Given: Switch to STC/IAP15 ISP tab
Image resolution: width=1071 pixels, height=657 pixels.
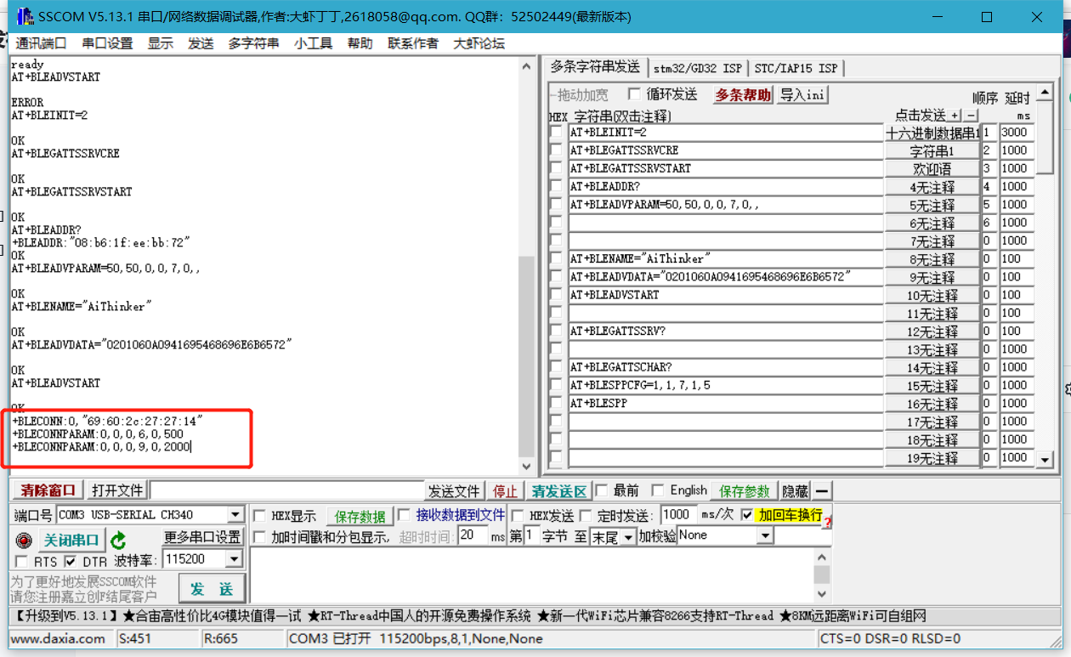Looking at the screenshot, I should pos(796,68).
